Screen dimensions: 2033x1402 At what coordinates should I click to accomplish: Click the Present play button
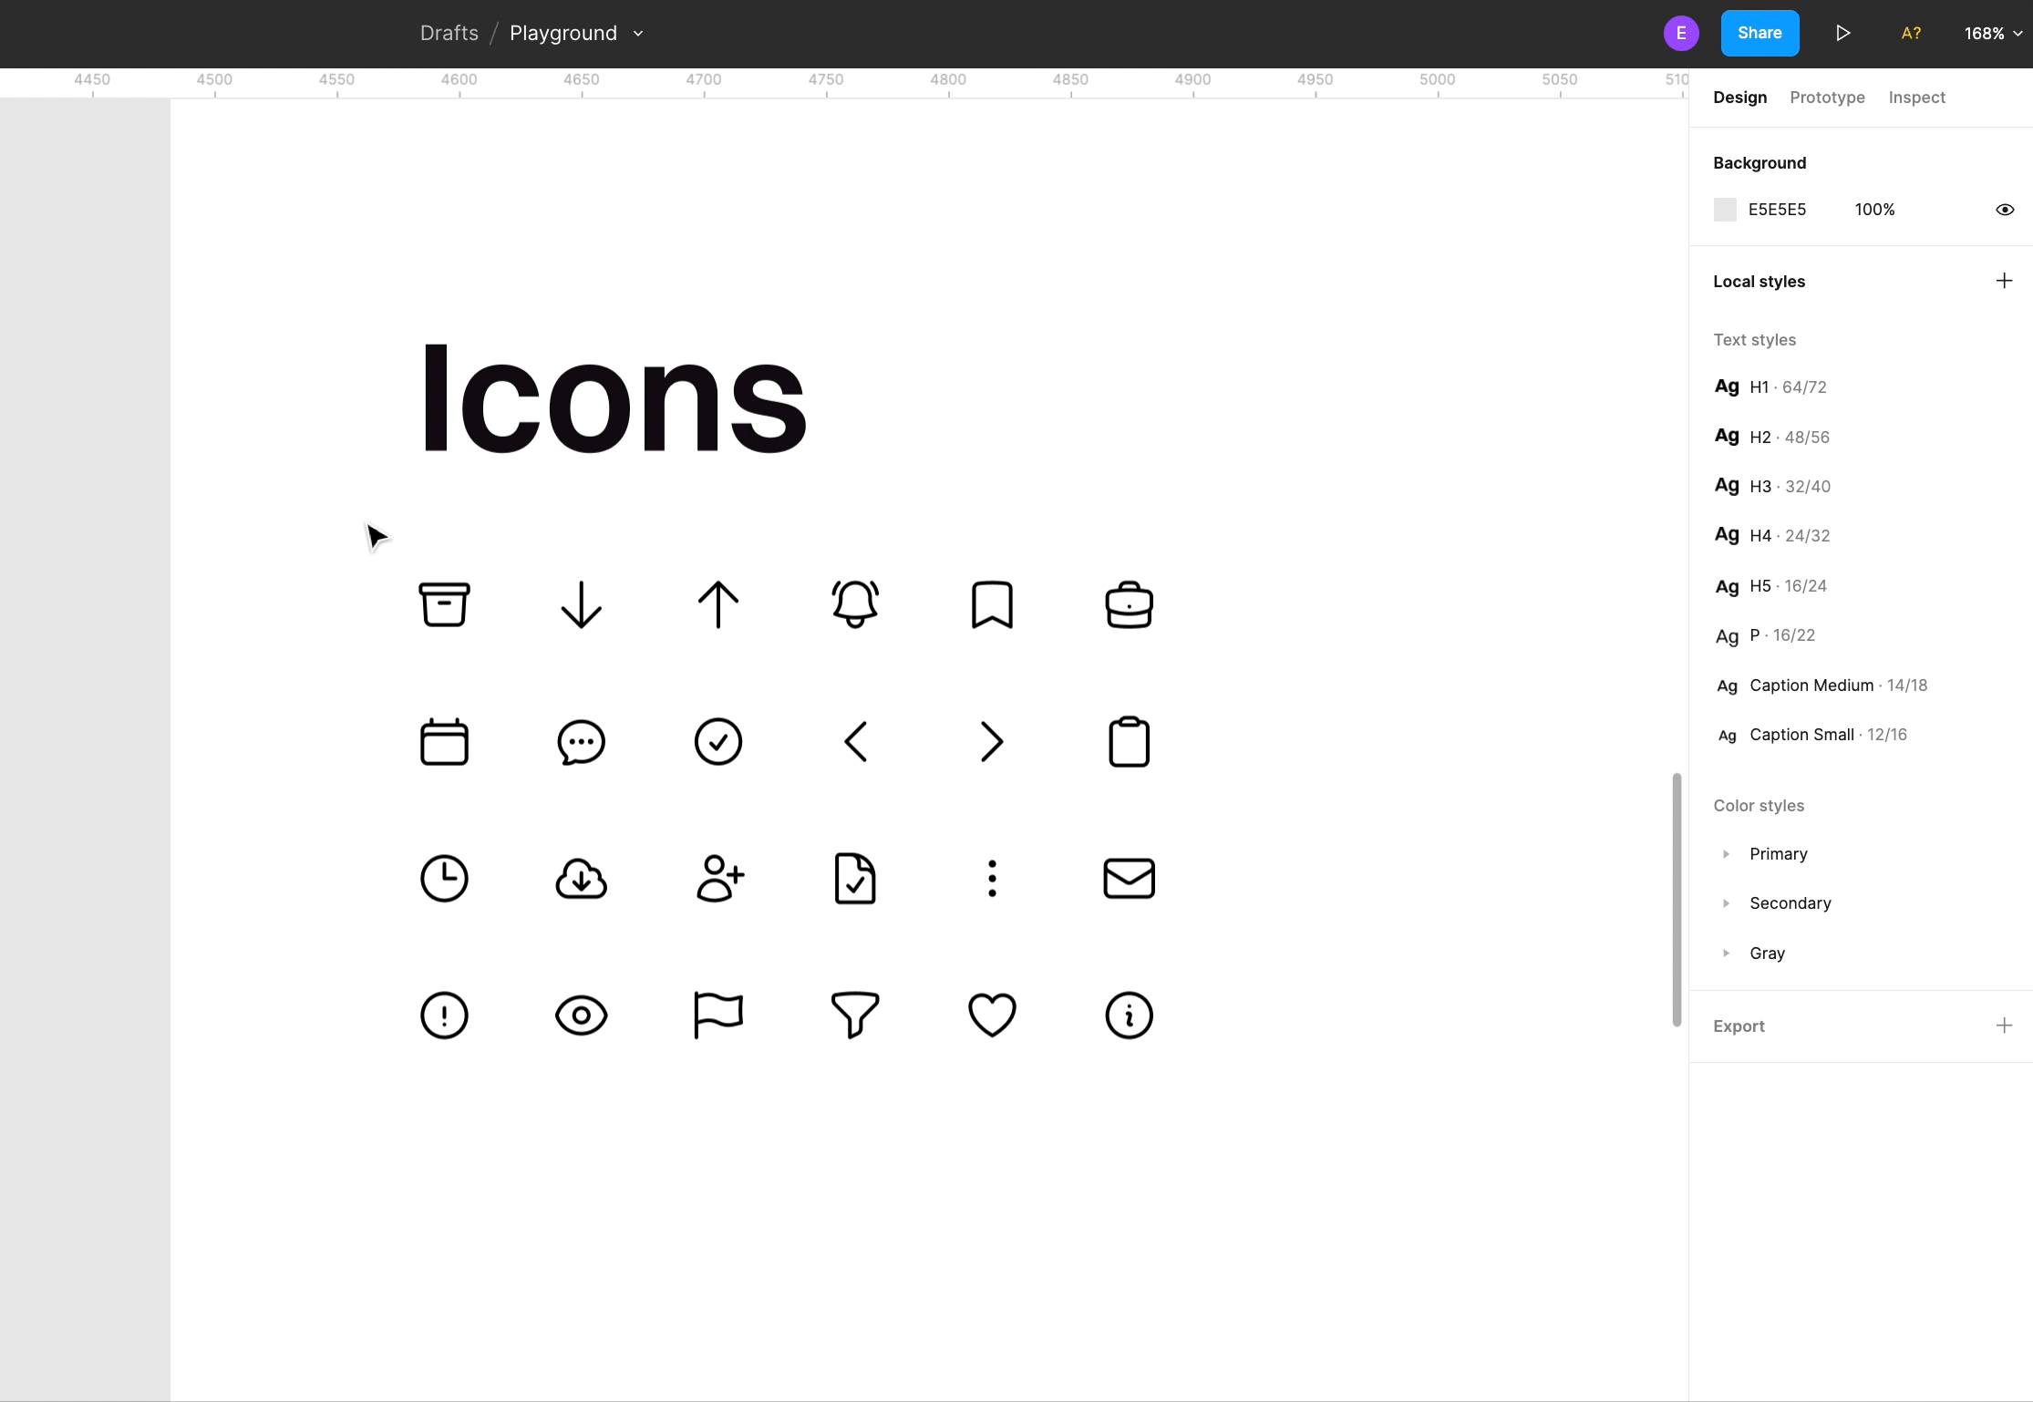1842,33
